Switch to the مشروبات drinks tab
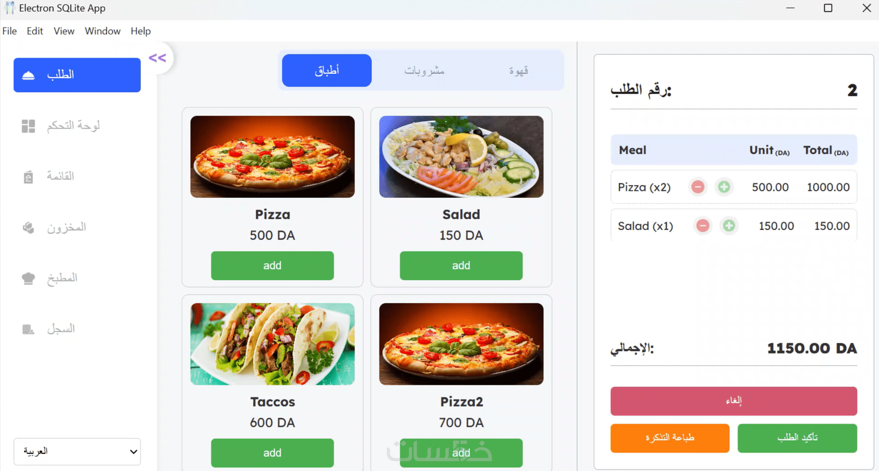 424,71
